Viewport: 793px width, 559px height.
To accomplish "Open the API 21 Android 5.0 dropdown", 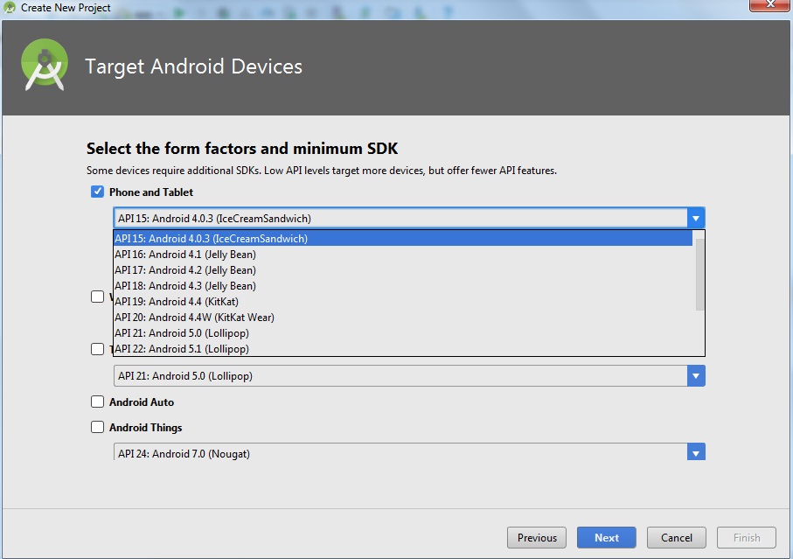I will 409,376.
